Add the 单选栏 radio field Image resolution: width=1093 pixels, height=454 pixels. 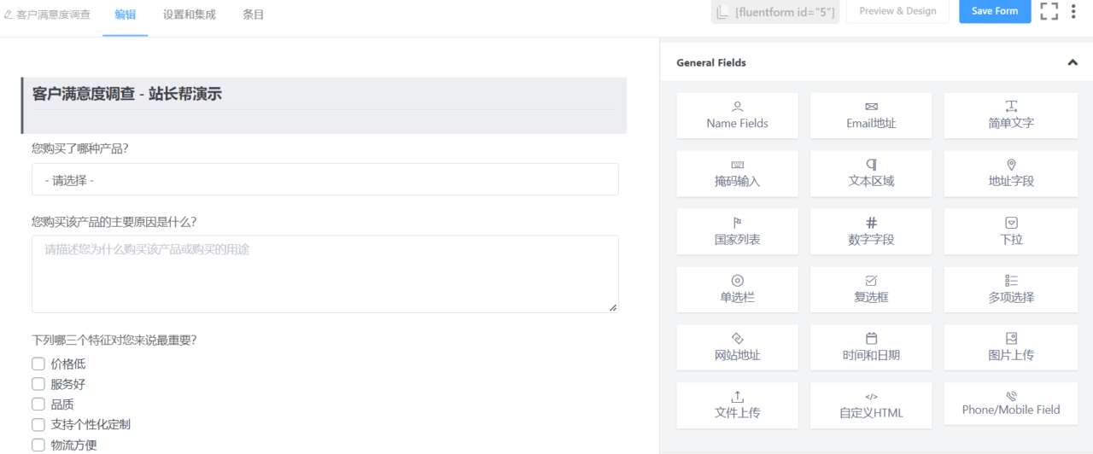point(737,289)
